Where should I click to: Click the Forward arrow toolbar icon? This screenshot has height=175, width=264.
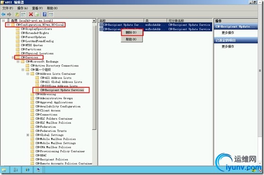tap(9, 15)
